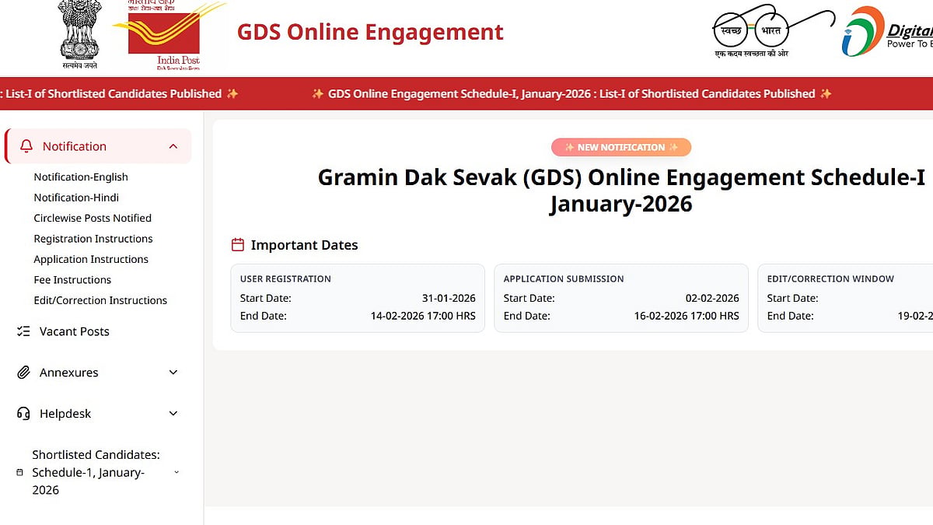Expand the Annexures section chevron
This screenshot has width=933, height=525.
pos(173,373)
